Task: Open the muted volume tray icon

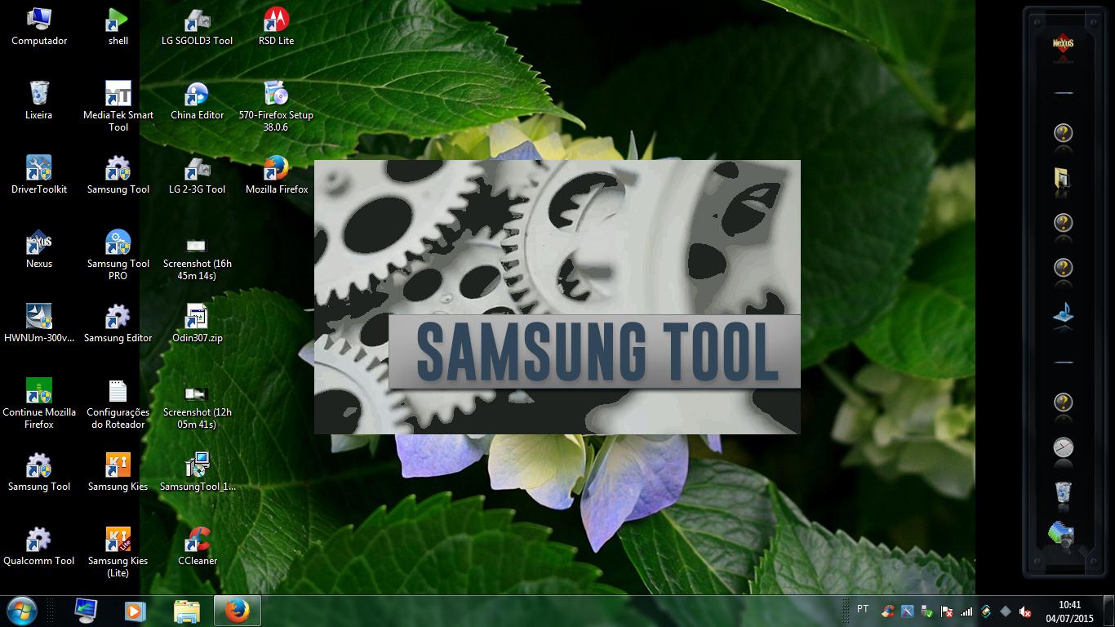Action: tap(1026, 611)
